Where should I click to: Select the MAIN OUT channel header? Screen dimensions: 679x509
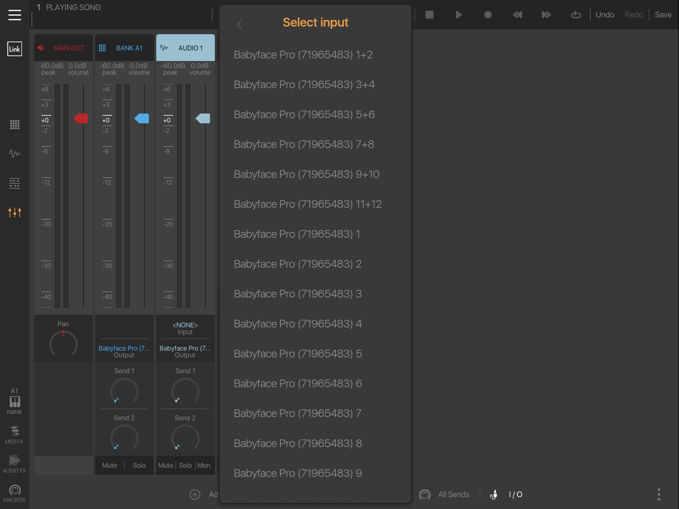(63, 48)
